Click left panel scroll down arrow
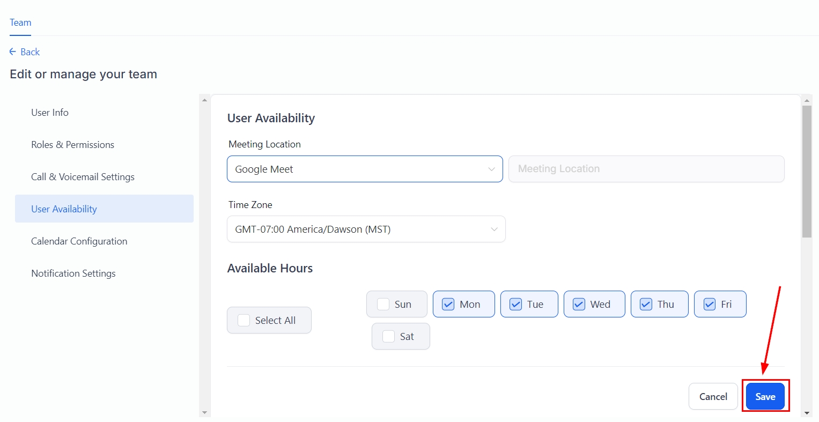 (204, 412)
